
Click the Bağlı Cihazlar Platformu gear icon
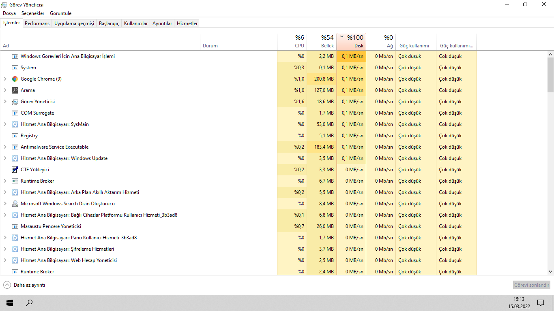pos(15,215)
